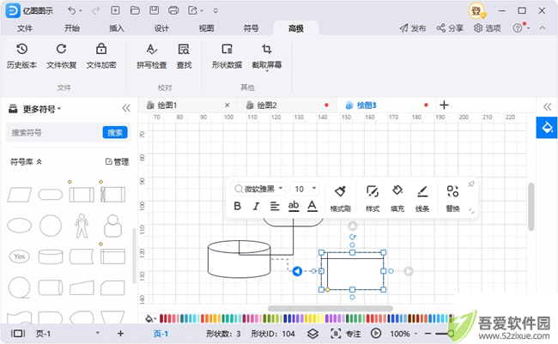Click 填充 fill in floating toolbar
Image resolution: width=558 pixels, height=344 pixels.
[397, 198]
